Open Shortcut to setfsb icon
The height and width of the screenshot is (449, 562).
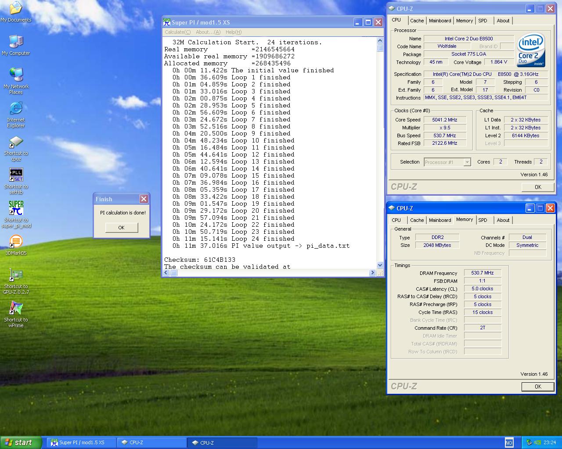point(16,181)
